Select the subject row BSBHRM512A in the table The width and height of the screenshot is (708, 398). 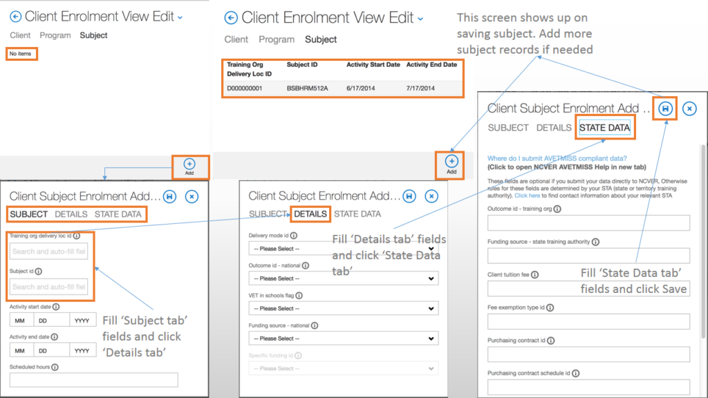342,88
